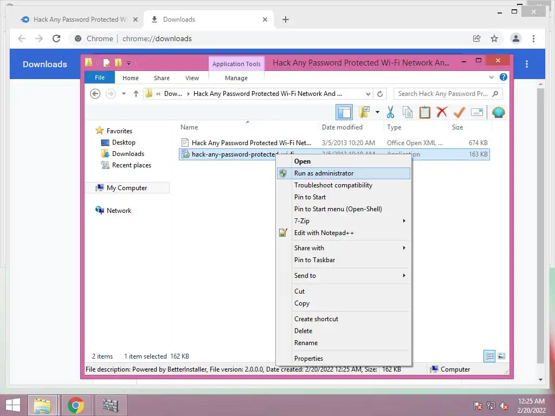Choose Cut in context menu
Viewport: 555px width, 416px height.
(343, 291)
